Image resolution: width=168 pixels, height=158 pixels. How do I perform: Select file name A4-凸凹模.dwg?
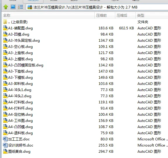[x=21, y=127]
